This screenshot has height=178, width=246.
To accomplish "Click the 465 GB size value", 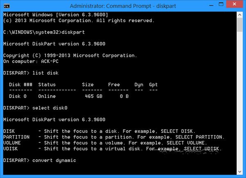I will click(90, 96).
